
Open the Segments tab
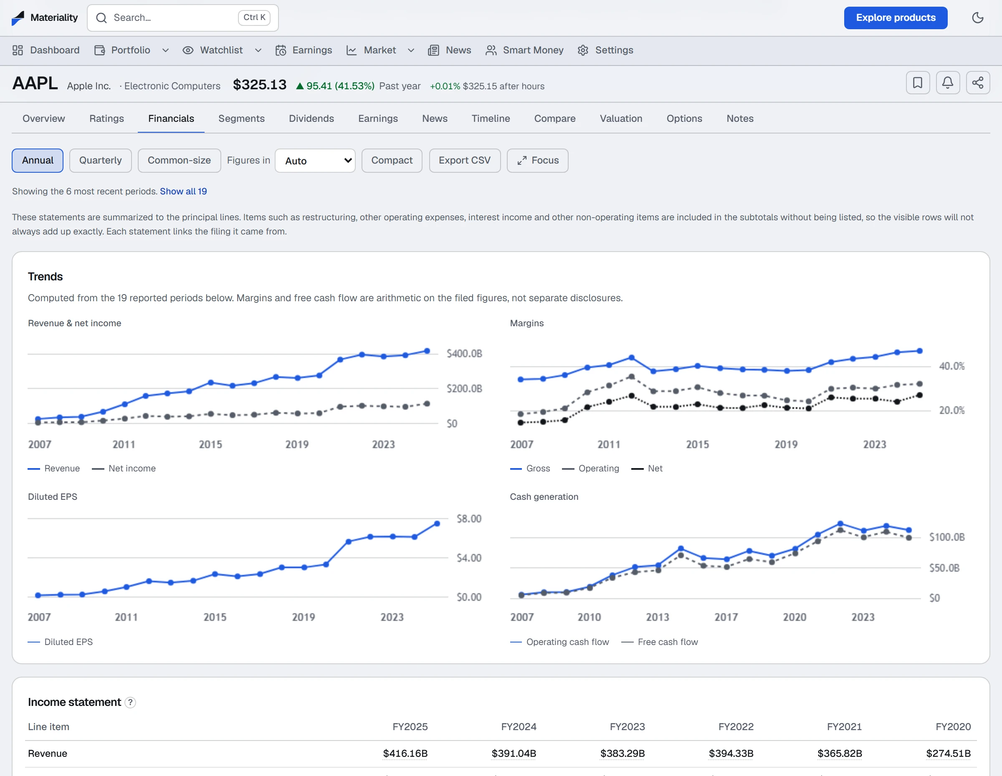click(x=241, y=118)
